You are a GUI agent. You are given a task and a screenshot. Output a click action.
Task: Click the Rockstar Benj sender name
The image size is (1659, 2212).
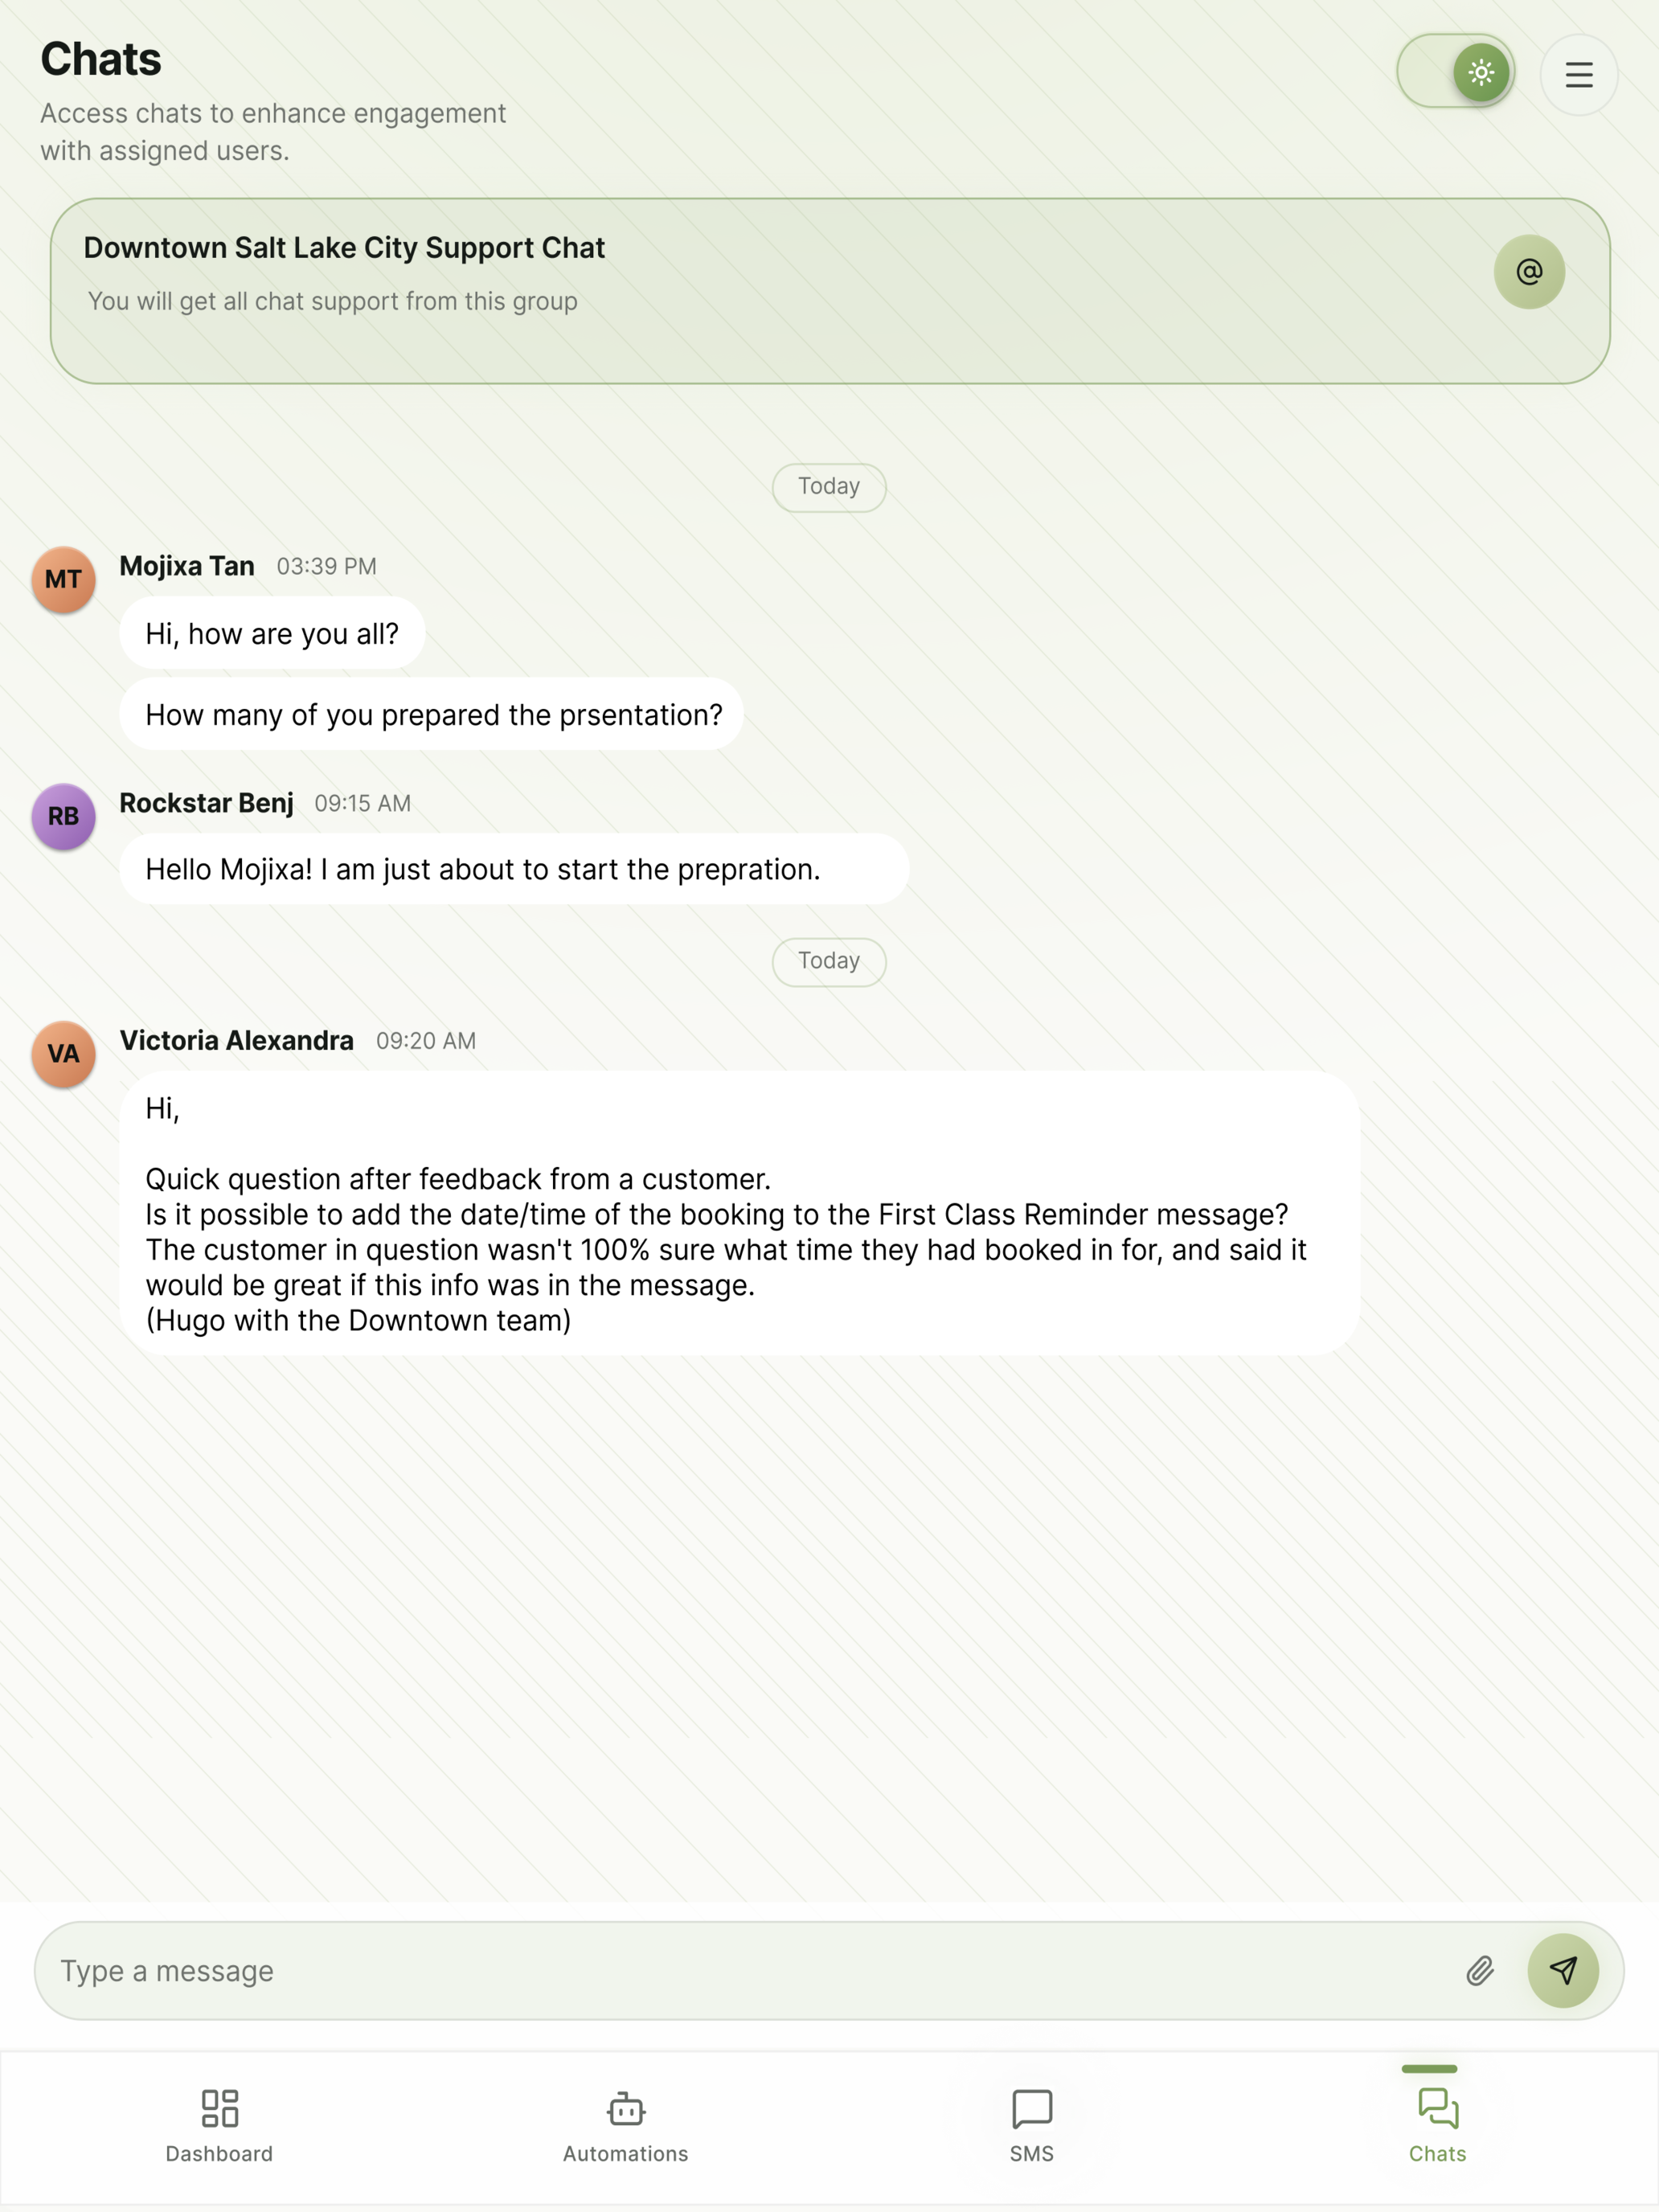(x=207, y=803)
